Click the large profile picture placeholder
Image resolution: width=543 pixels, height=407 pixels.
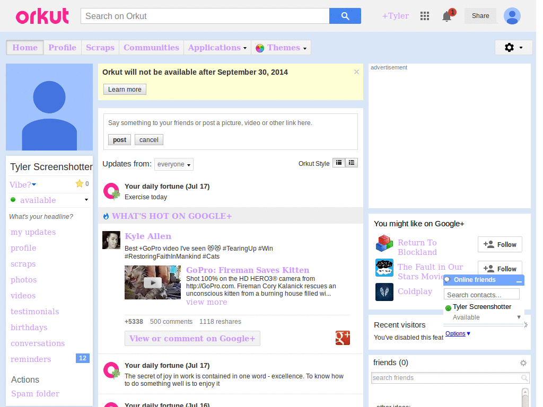[49, 107]
